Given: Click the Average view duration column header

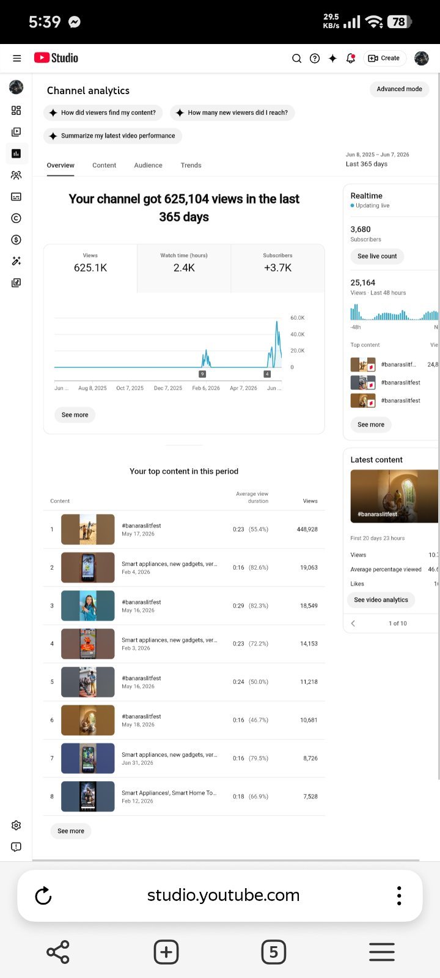Looking at the screenshot, I should point(252,498).
